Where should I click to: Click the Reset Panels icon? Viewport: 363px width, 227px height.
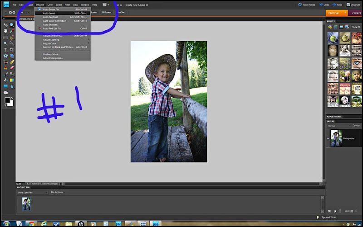tap(300, 5)
